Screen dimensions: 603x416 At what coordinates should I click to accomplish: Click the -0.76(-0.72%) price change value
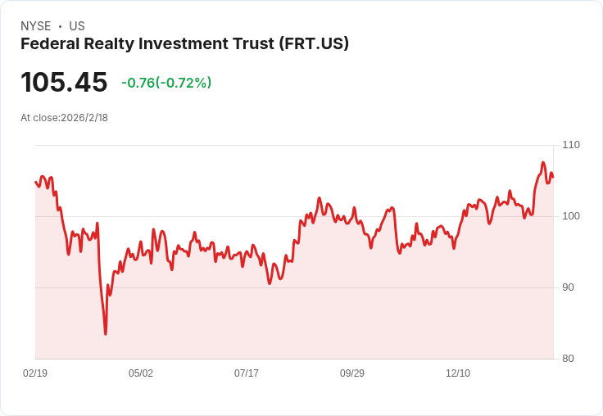[166, 83]
